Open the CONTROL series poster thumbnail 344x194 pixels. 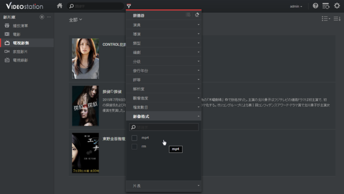coord(85,58)
